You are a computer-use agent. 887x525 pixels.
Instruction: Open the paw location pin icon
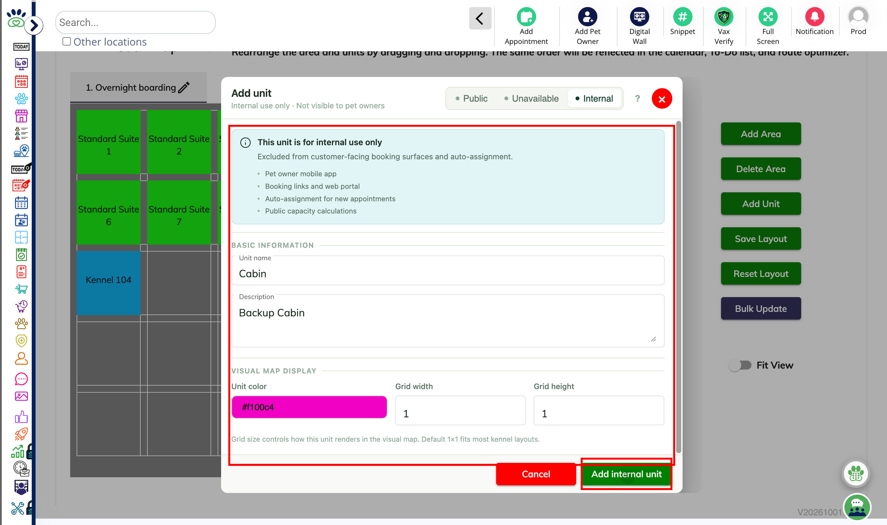coord(21,151)
